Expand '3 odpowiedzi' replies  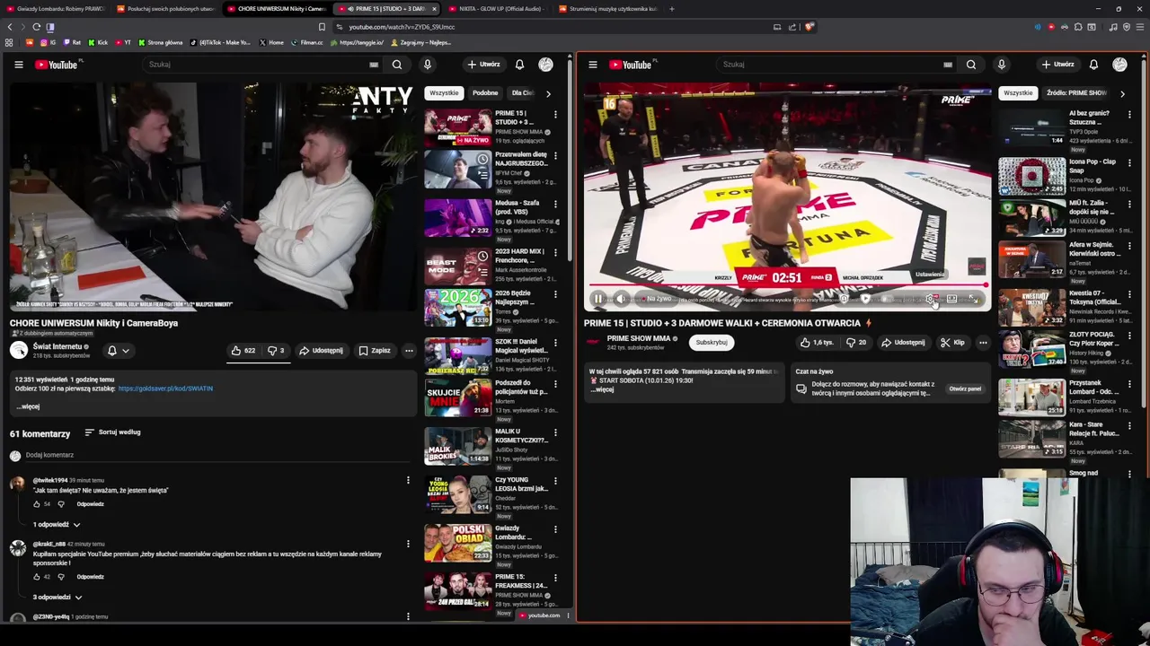(57, 598)
